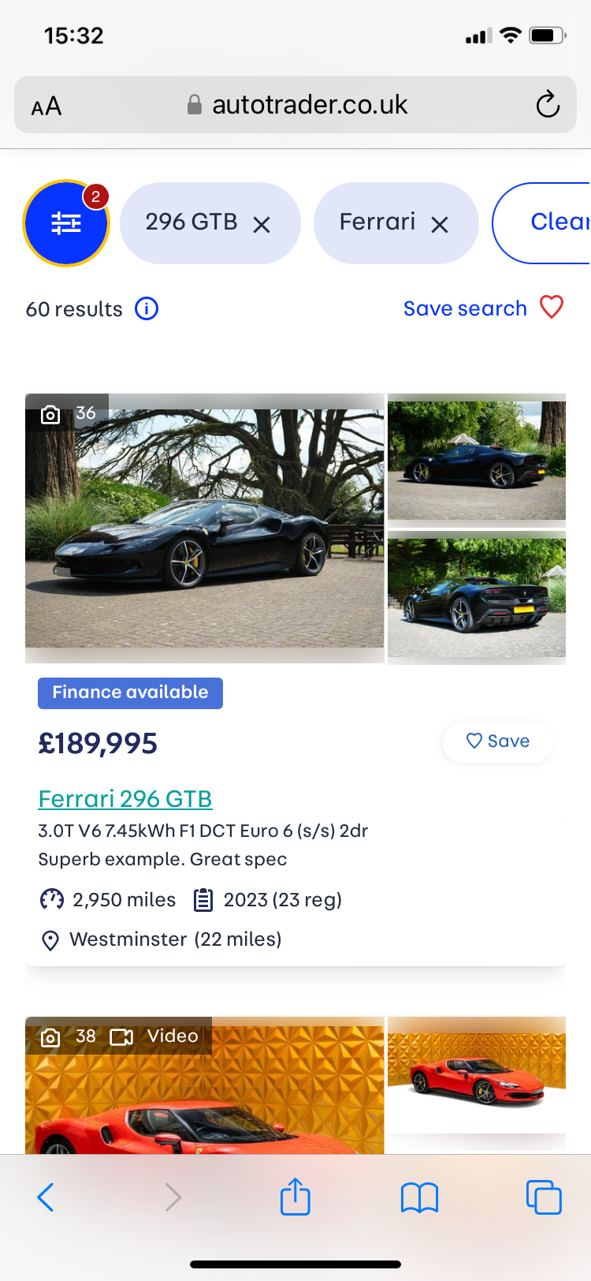Tap the Safari reload page icon

click(548, 104)
